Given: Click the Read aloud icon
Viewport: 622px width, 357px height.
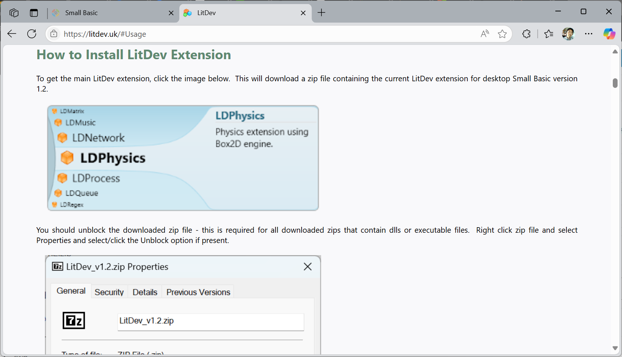Looking at the screenshot, I should (x=485, y=34).
